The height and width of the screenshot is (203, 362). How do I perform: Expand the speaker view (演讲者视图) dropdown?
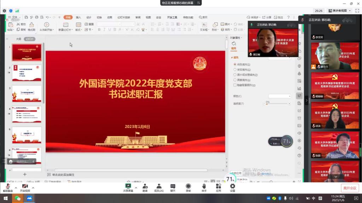coord(339,11)
